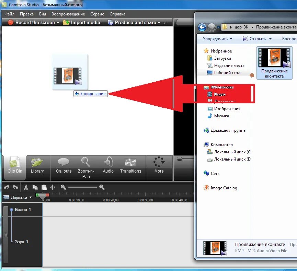Expand the Produce and share dropdown arrow

tap(159, 23)
